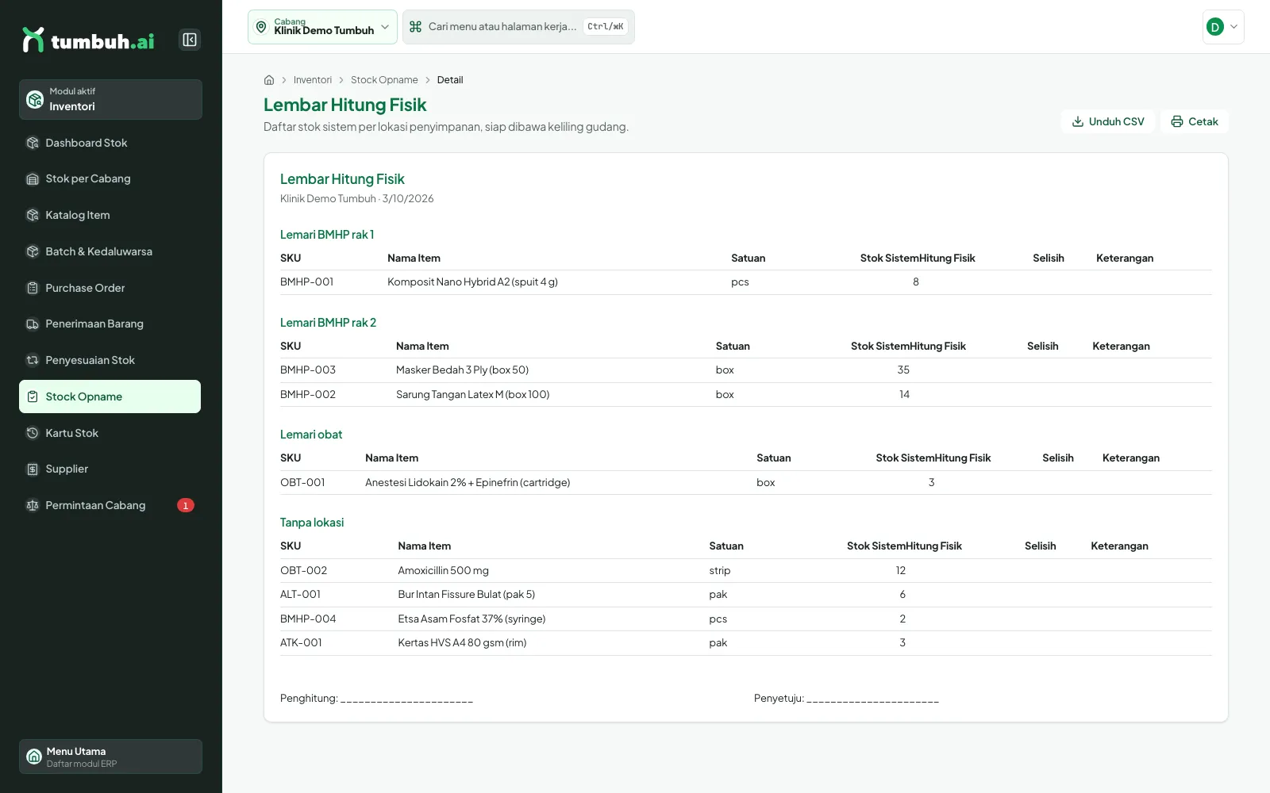Open the Dashboard Stok menu item

110,143
